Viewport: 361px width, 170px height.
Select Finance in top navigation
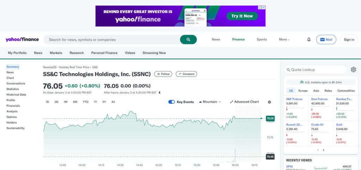pos(238,39)
